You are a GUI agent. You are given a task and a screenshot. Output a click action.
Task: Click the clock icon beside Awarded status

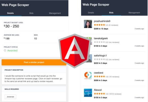point(5,50)
